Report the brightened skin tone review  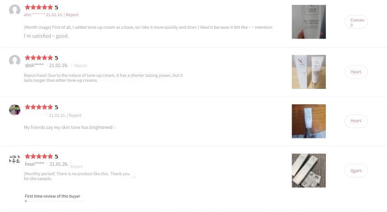point(75,115)
